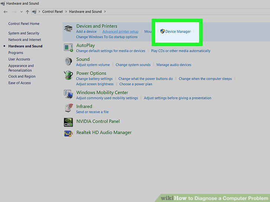Click the forward navigation arrow
This screenshot has width=270, height=202.
(14, 12)
